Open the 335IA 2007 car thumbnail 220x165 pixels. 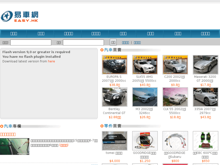205,97
